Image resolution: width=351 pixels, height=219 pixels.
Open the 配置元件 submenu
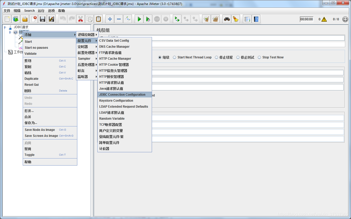pyautogui.click(x=87, y=41)
